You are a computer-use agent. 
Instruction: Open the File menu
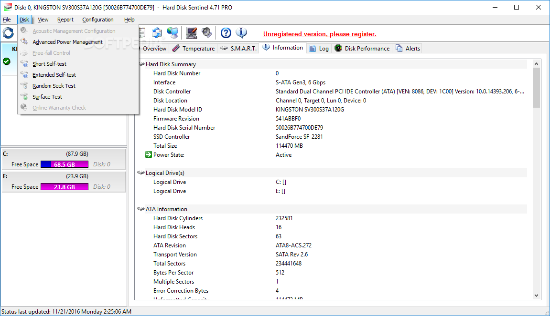click(7, 20)
